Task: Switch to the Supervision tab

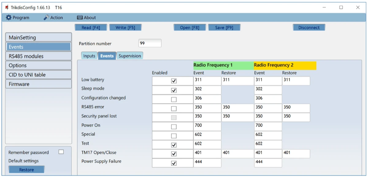Action: (x=130, y=56)
